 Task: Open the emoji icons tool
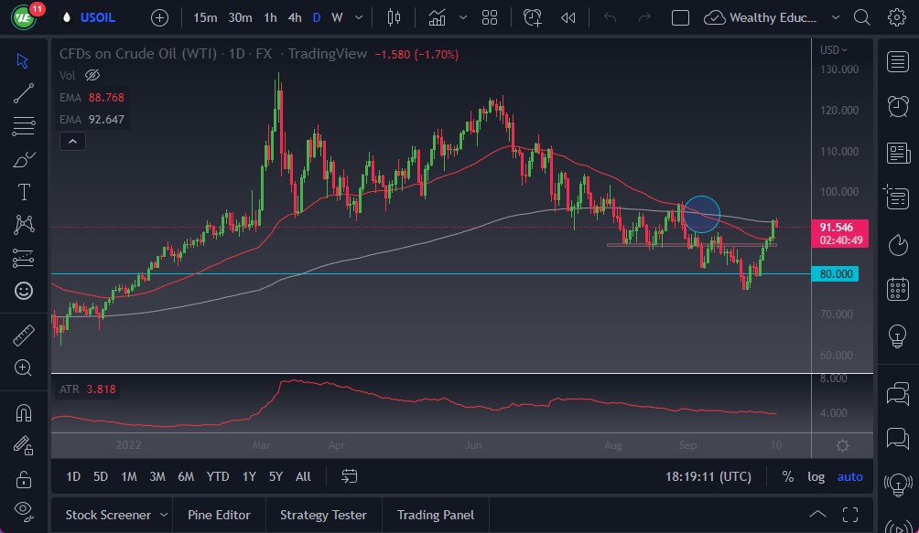point(24,291)
